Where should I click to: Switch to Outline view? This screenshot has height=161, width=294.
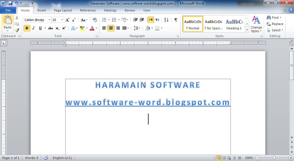(235, 158)
